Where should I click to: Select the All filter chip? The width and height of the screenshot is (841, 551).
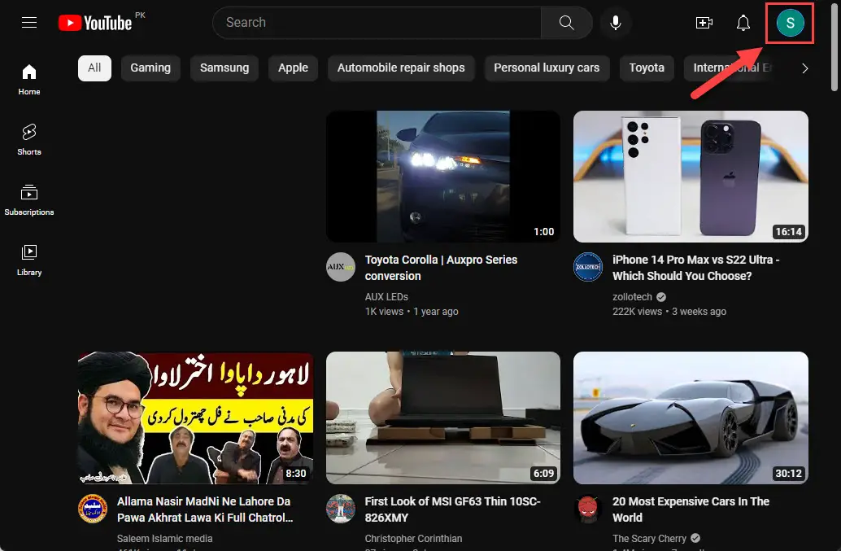[x=94, y=68]
